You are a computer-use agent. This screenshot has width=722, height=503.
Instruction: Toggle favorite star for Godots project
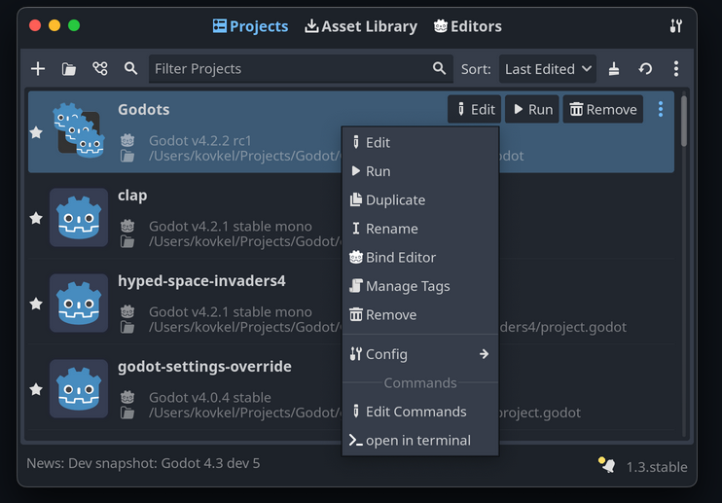pos(36,132)
